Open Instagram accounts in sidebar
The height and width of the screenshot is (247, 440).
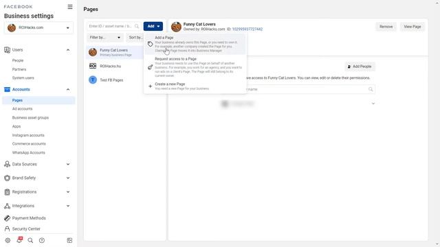(28, 135)
